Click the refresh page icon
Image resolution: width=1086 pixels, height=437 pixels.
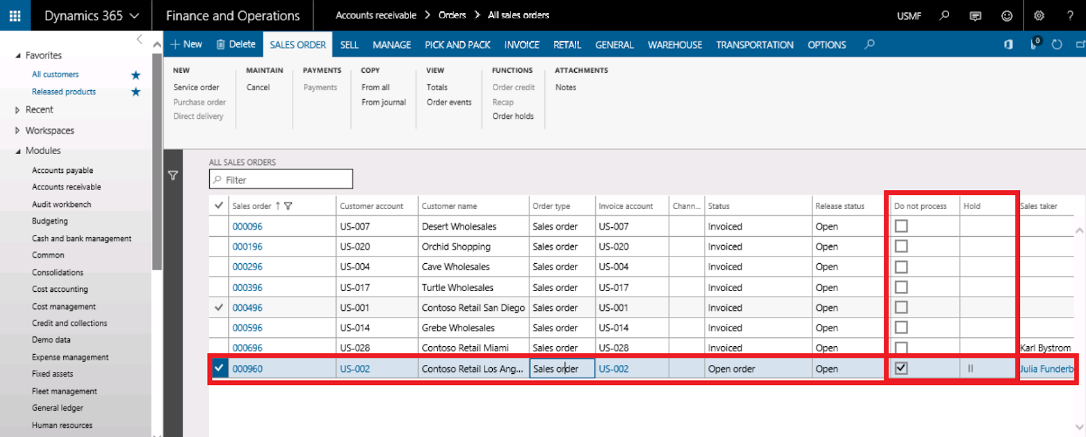tap(1057, 44)
